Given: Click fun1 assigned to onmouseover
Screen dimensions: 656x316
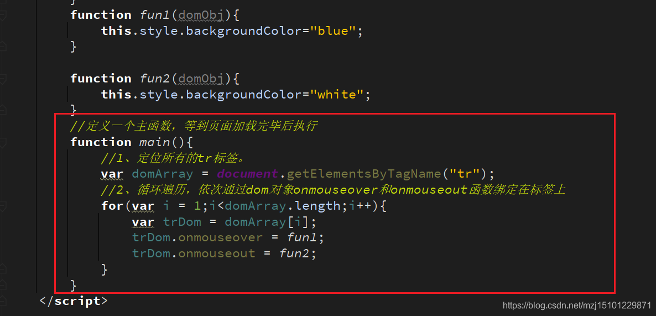Looking at the screenshot, I should tap(301, 238).
